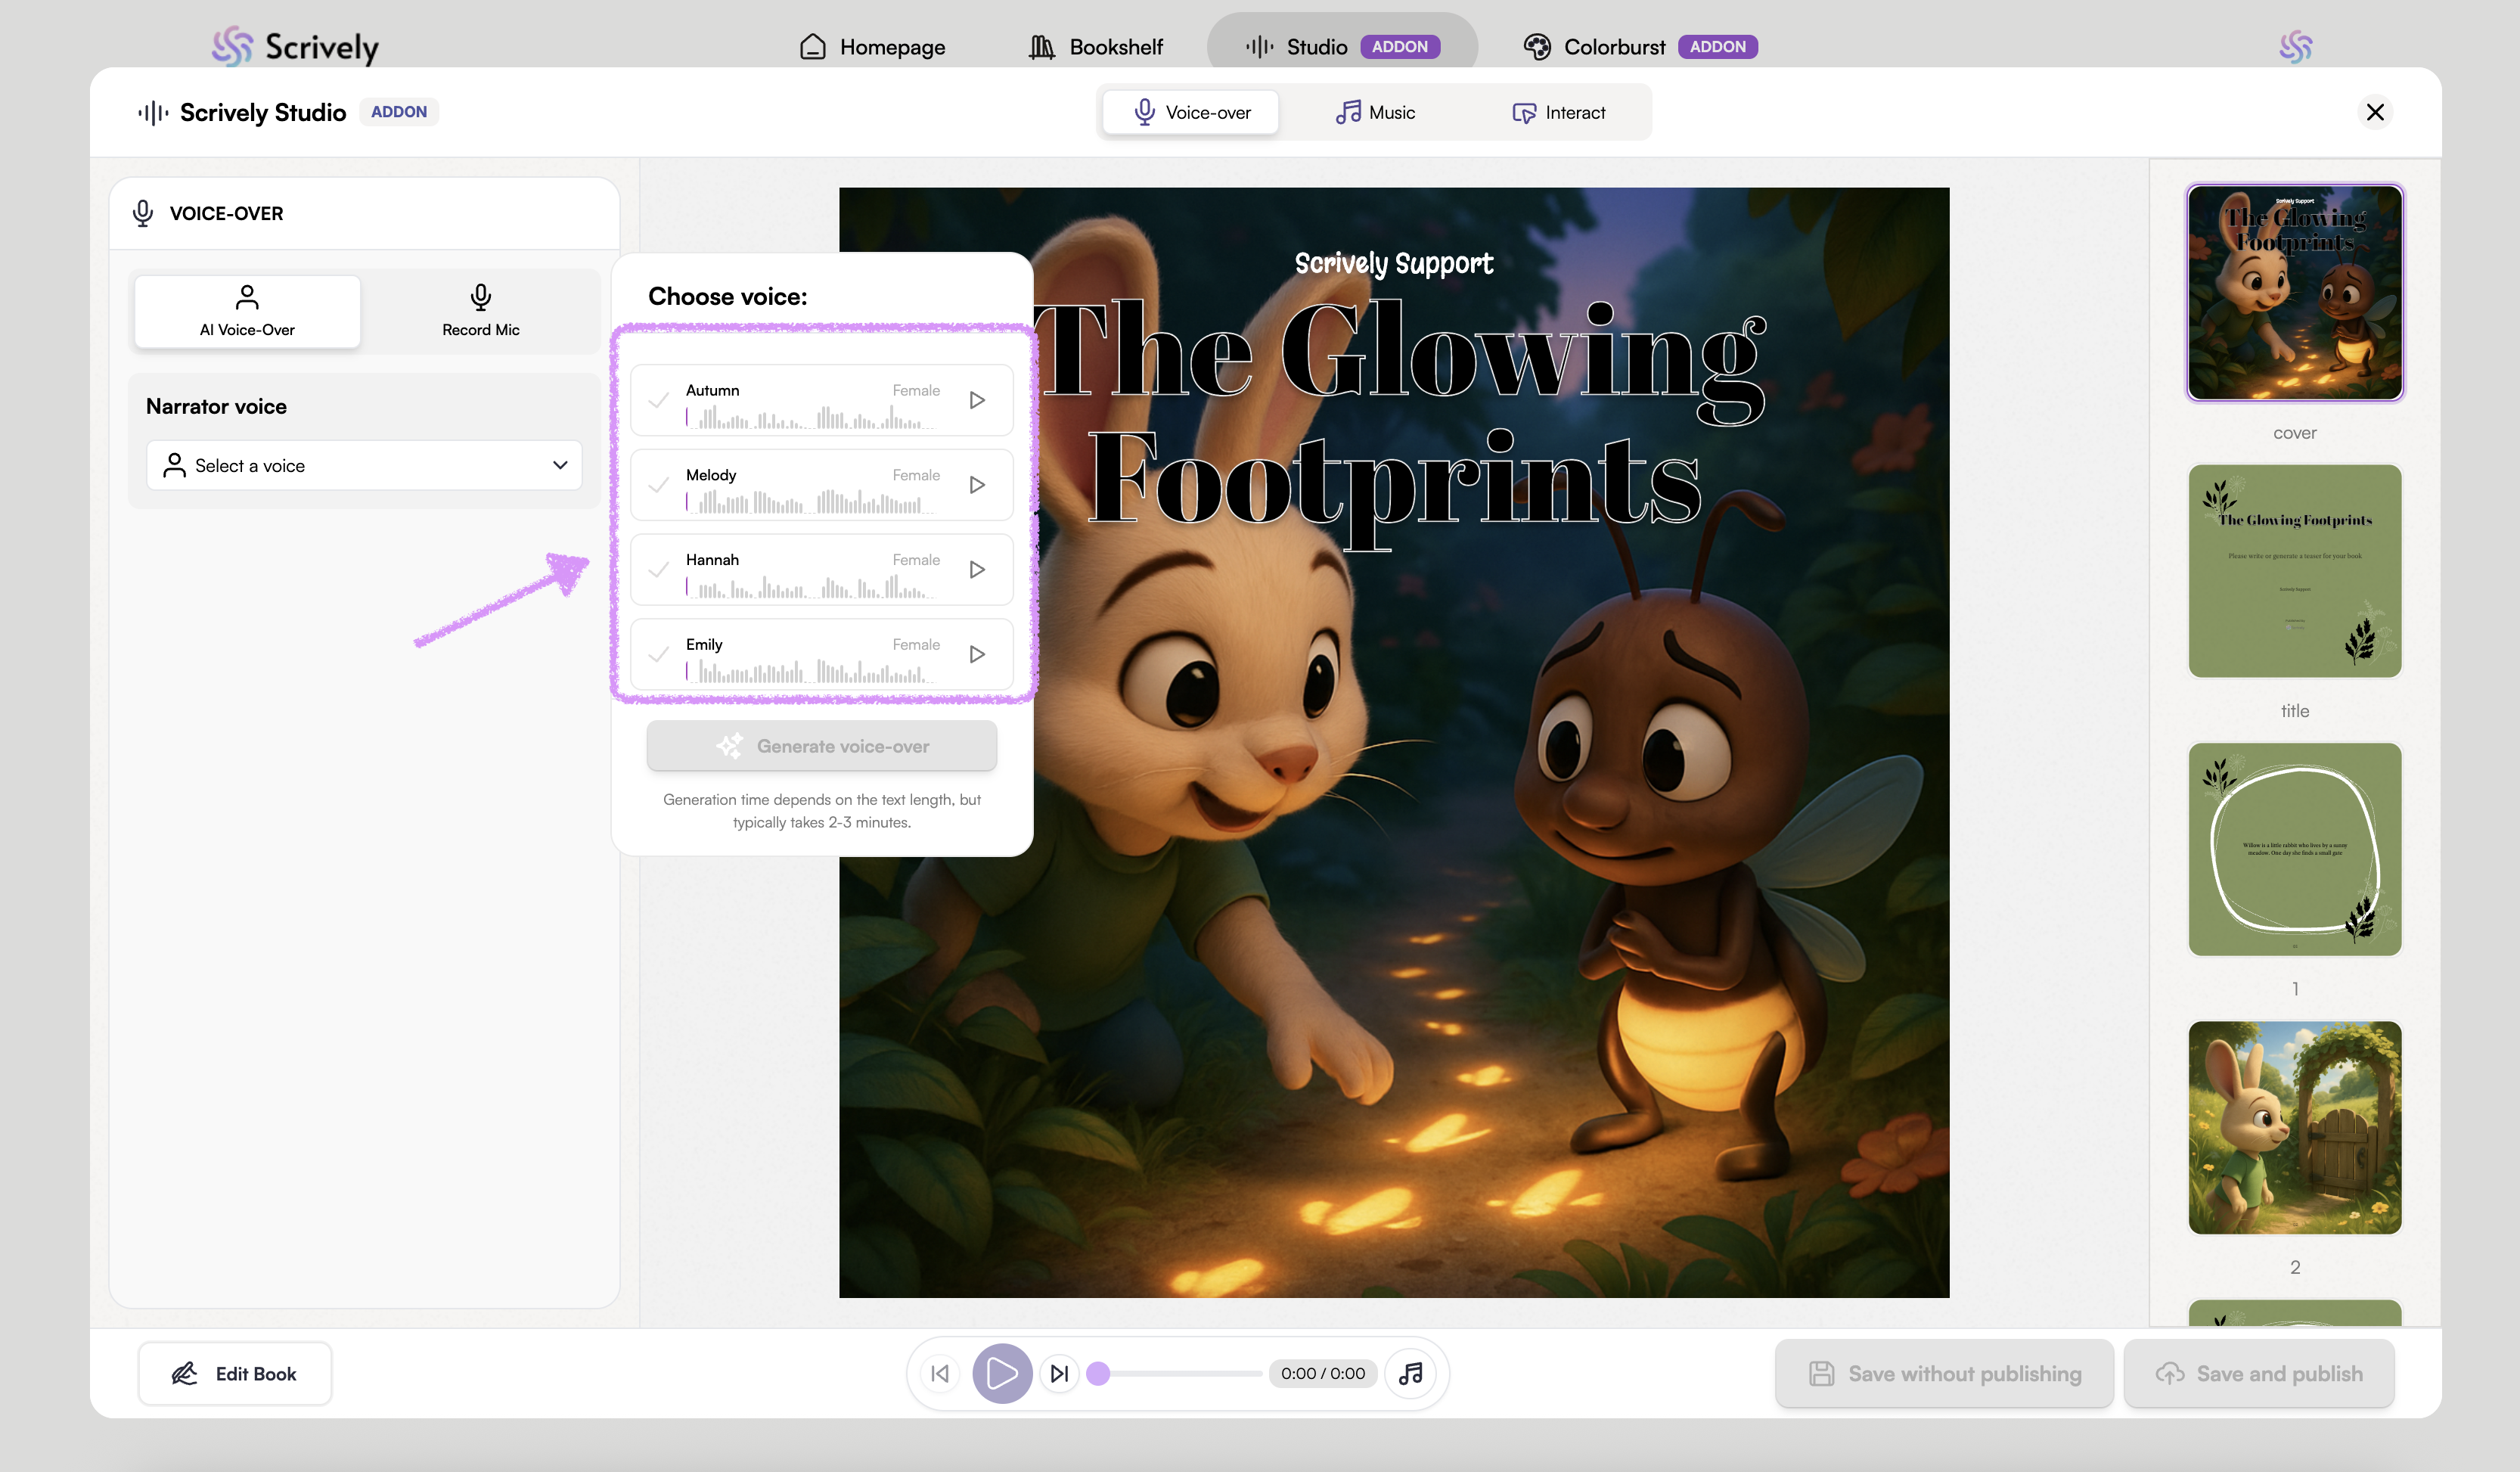Screen dimensions: 2520x1472
Task: Click the Scrively profile logo at top right
Action: click(x=2295, y=46)
